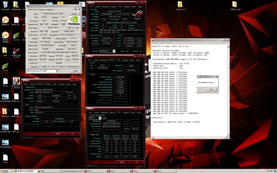Image resolution: width=277 pixels, height=173 pixels.
Task: Open the SPD tab in the CPU-Z Memory window
Action: (119, 60)
